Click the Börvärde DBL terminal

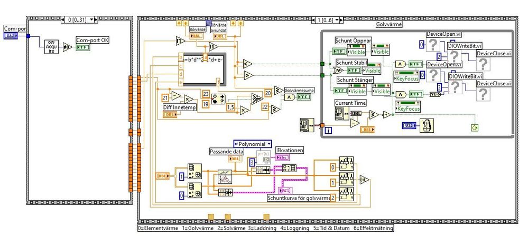coord(196,36)
